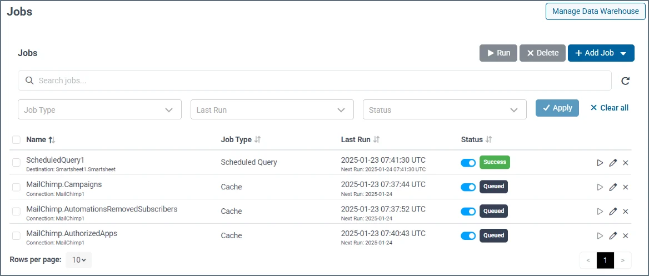Click last run time 2025-01-23 07:40:43 UTC
This screenshot has width=649, height=276.
[383, 233]
